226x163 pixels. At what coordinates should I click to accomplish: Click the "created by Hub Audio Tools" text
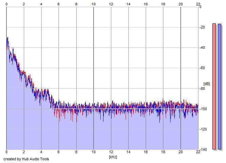pyautogui.click(x=26, y=159)
